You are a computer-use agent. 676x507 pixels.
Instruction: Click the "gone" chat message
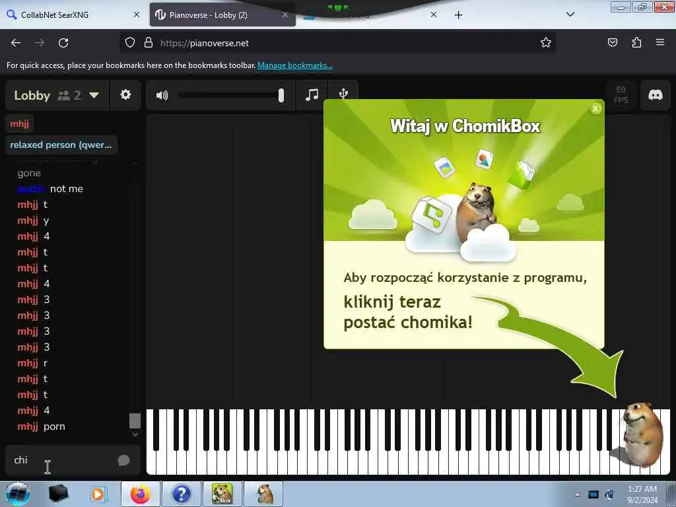coord(29,174)
